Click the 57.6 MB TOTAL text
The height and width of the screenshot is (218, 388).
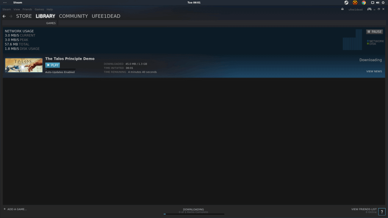[17, 44]
